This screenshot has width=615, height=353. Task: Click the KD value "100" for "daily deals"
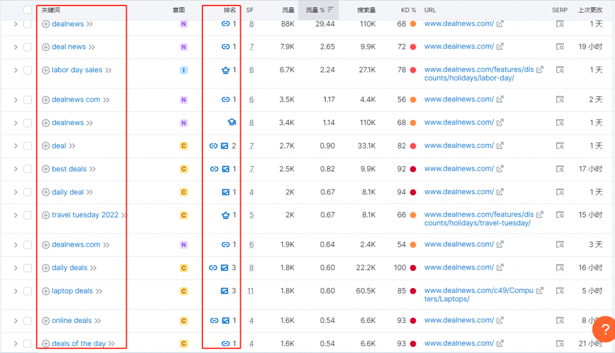399,268
